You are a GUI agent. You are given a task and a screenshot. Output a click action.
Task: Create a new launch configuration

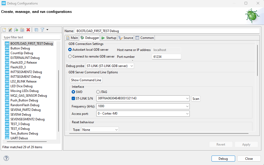pyautogui.click(x=4, y=30)
